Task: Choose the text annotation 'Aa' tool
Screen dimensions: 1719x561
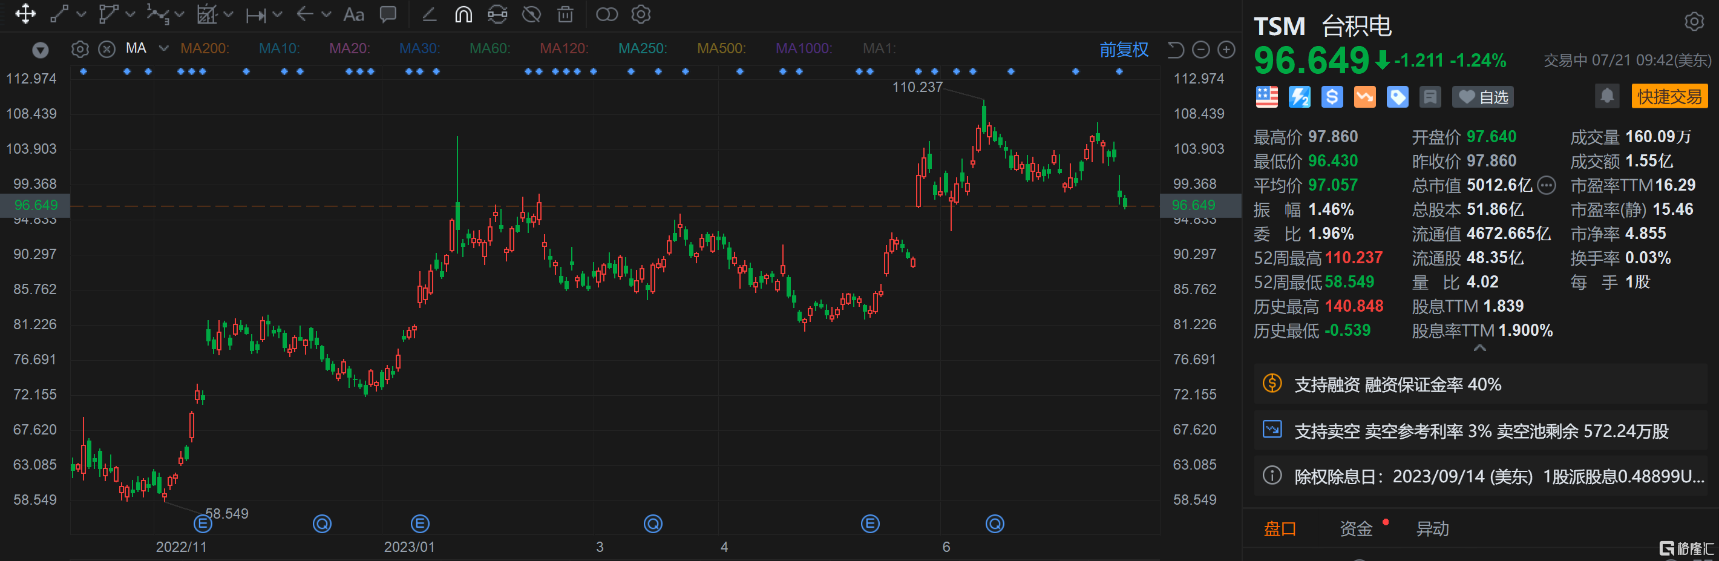Action: (x=353, y=14)
